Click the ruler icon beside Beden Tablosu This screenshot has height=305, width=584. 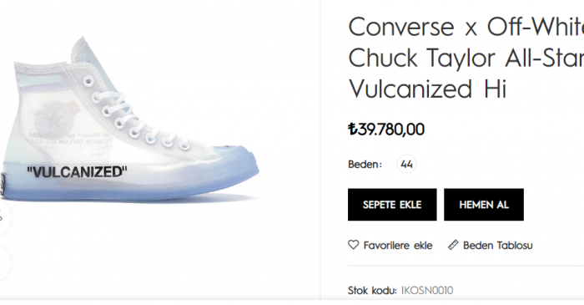click(453, 245)
